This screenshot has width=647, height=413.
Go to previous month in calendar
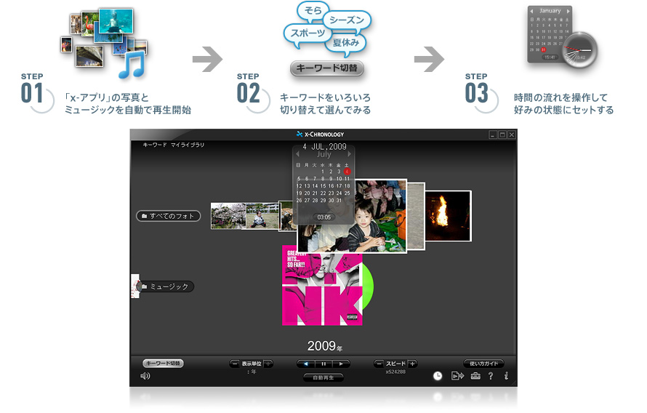[299, 154]
